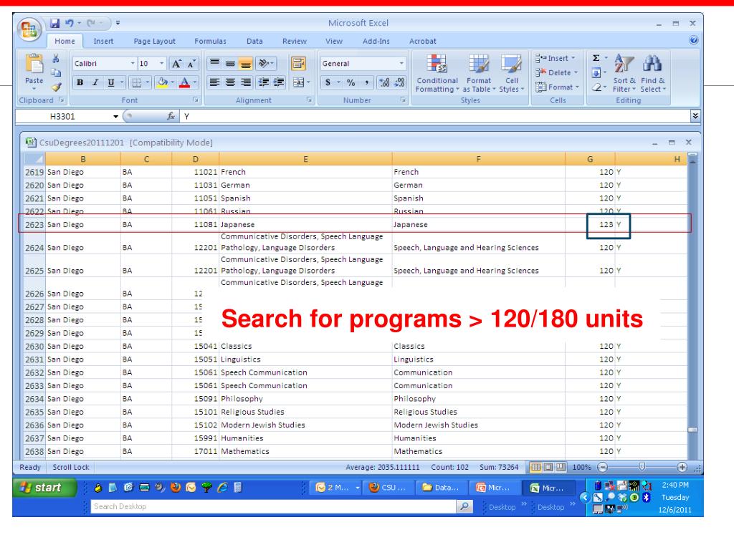Image resolution: width=734 pixels, height=550 pixels.
Task: Click the Windows start button
Action: pyautogui.click(x=44, y=487)
